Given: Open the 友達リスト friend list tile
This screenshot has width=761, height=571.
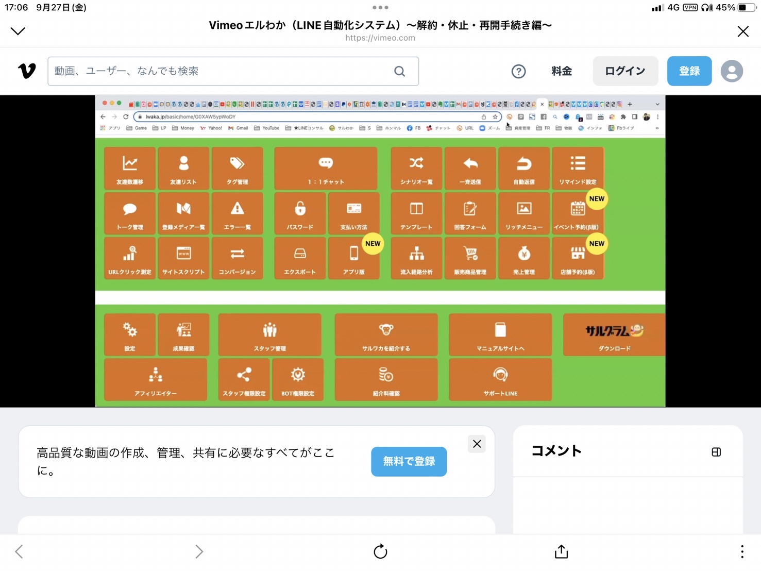Looking at the screenshot, I should pos(183,168).
